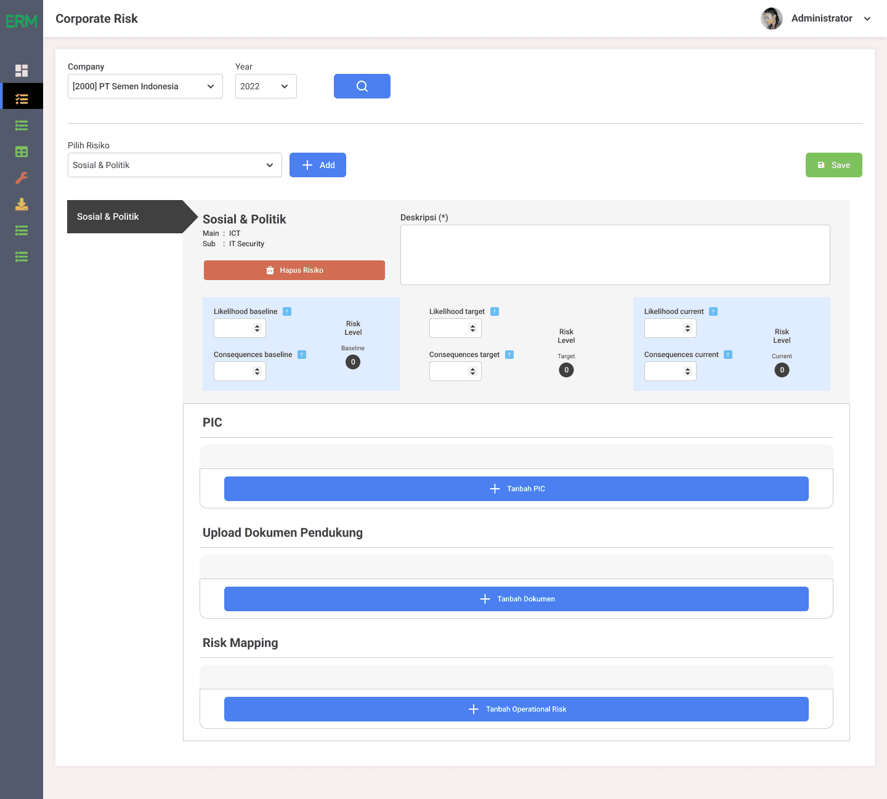Screen dimensions: 887x799
Task: Click the Tanbah Dokumen button
Action: 516,599
